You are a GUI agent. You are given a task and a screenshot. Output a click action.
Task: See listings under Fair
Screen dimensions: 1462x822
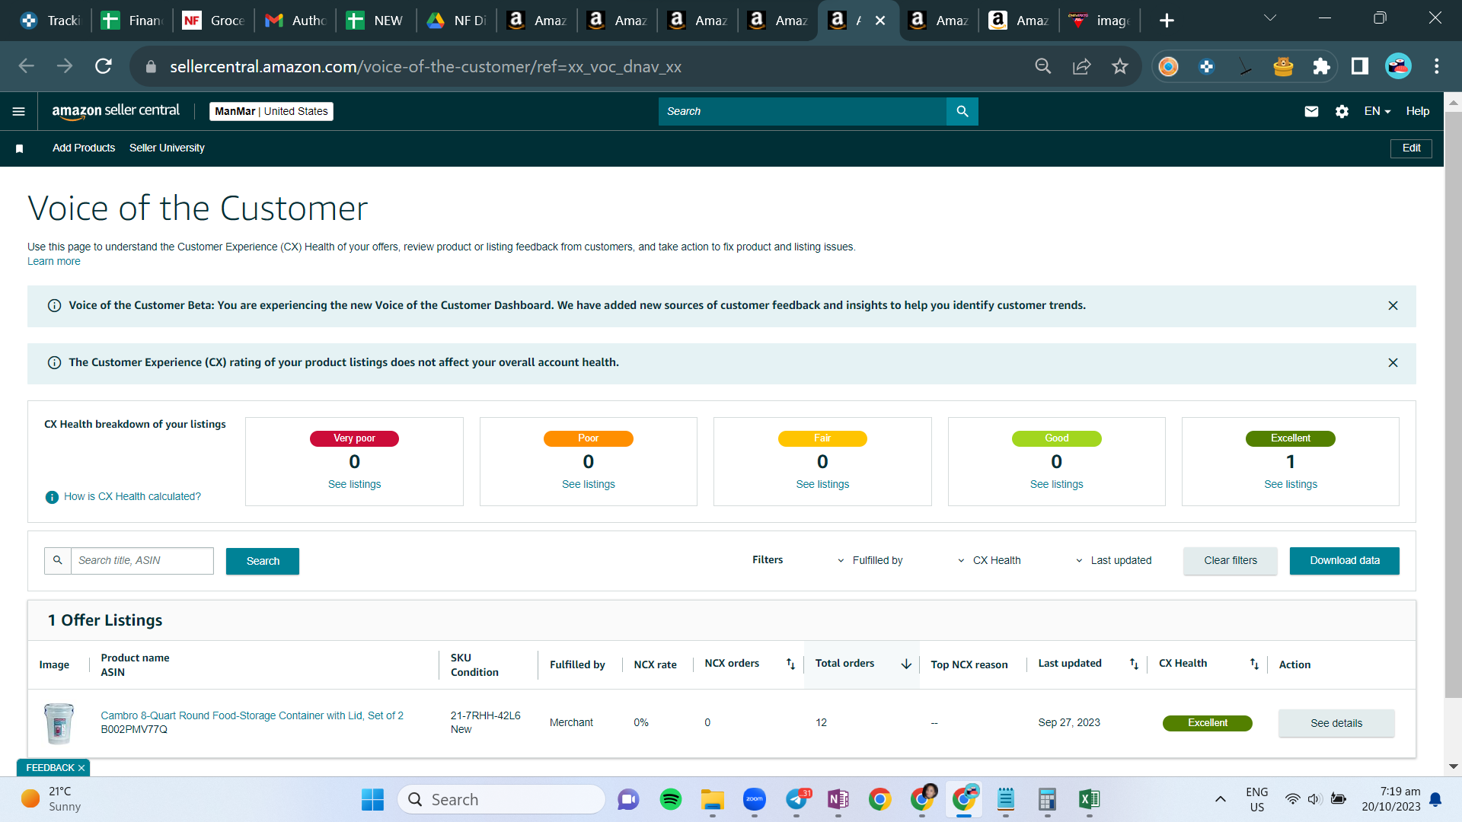pyautogui.click(x=822, y=485)
